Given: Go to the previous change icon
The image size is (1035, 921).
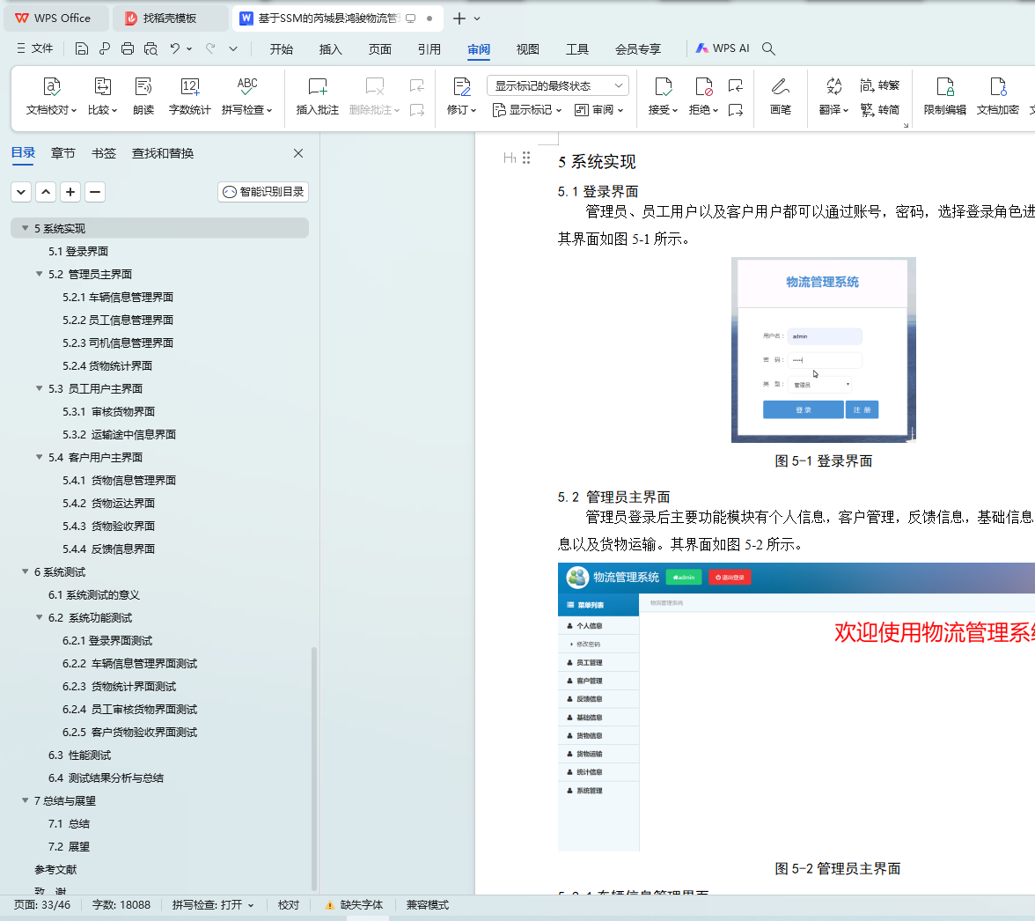Looking at the screenshot, I should click(x=736, y=85).
